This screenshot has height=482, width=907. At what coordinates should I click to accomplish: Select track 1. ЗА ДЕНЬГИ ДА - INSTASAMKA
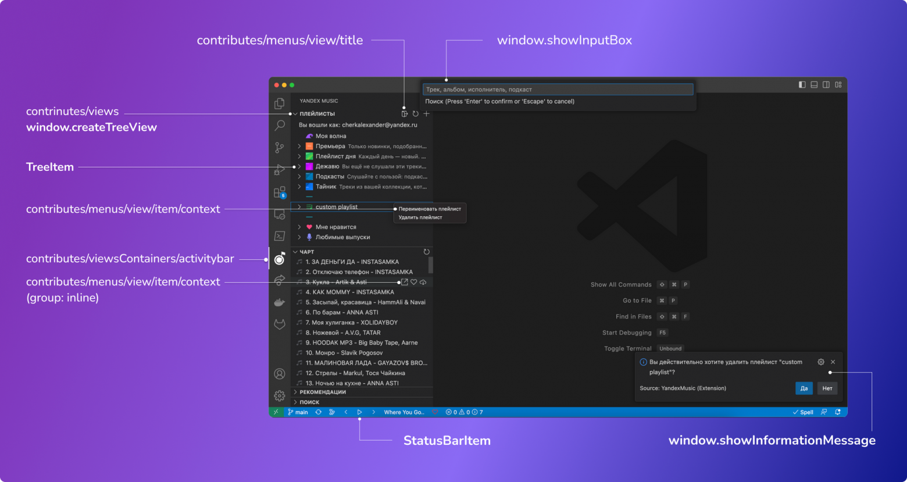(x=352, y=262)
